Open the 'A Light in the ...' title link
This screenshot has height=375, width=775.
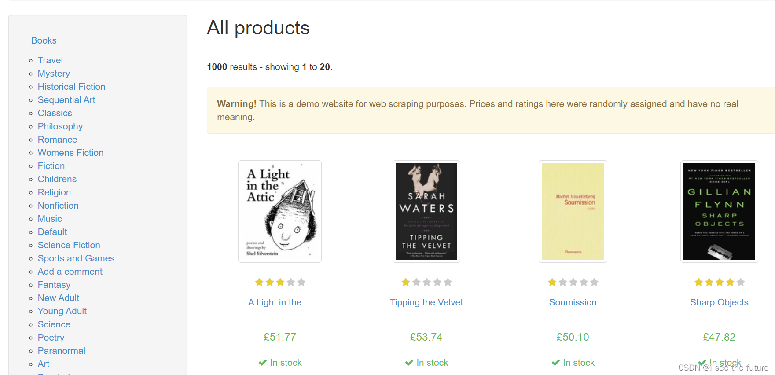[280, 302]
